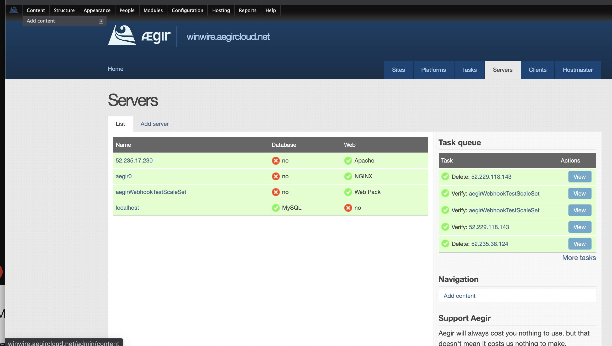Click red X database status icon for aegir0
This screenshot has width=612, height=346.
pyautogui.click(x=276, y=176)
